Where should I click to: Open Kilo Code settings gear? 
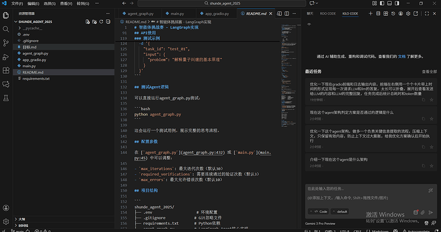pyautogui.click(x=408, y=13)
